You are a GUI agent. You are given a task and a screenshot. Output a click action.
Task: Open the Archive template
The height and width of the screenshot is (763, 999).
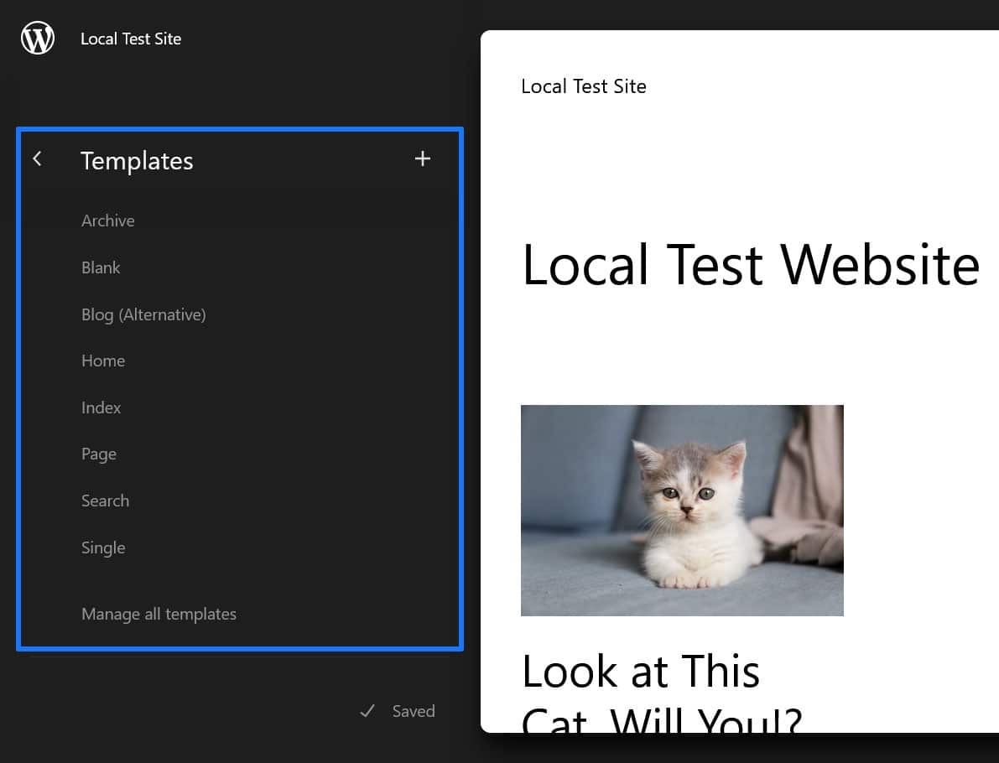pyautogui.click(x=108, y=221)
